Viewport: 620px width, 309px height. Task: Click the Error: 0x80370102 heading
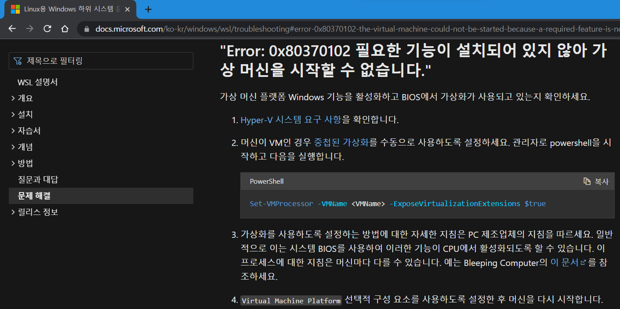[413, 61]
